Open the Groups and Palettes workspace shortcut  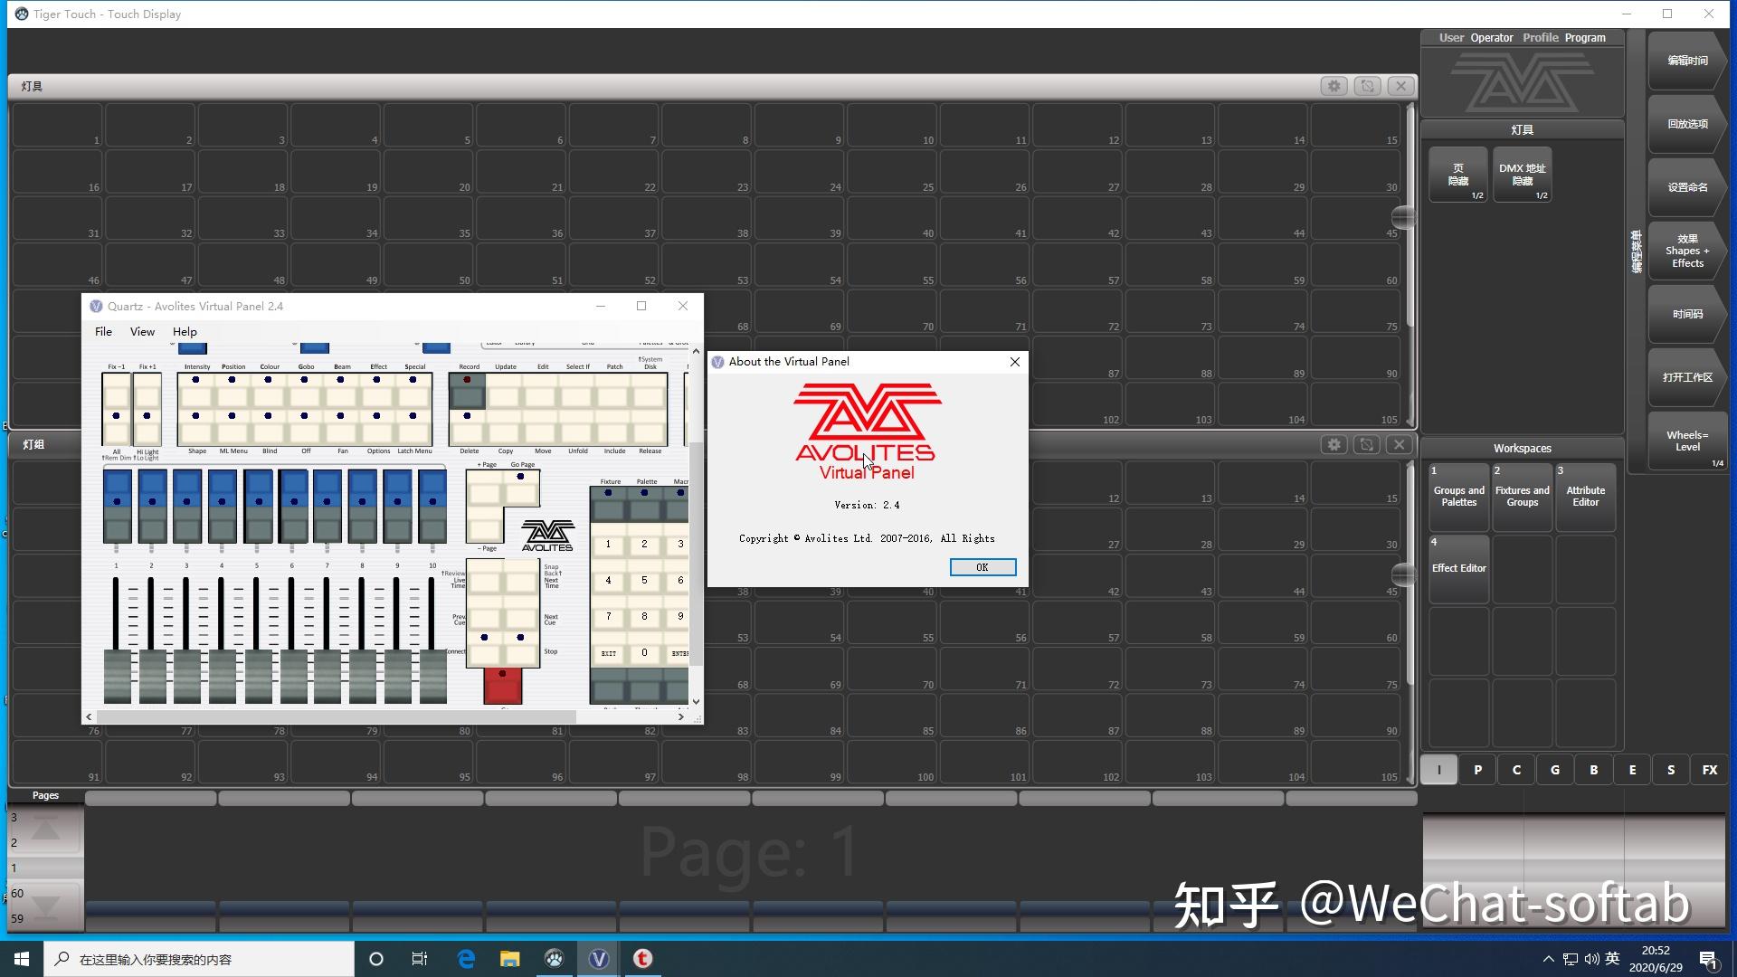[1457, 496]
